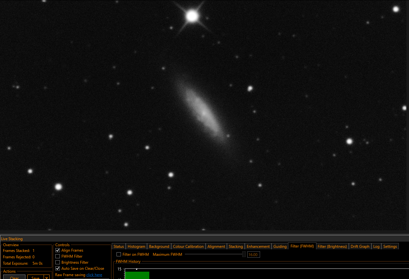Viewport: 409px width, 279px height.
Task: Click the Frames Stacked value text
Action: click(x=33, y=251)
